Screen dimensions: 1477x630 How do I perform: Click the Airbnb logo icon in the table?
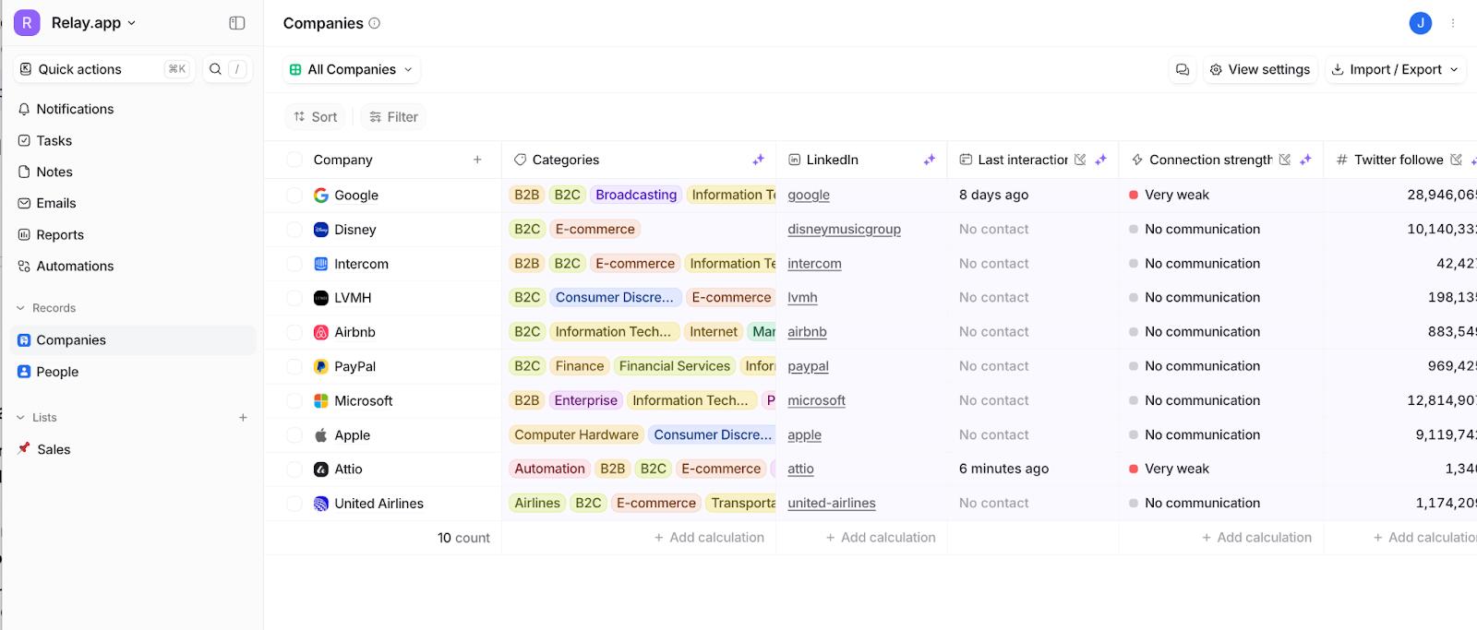pyautogui.click(x=321, y=332)
